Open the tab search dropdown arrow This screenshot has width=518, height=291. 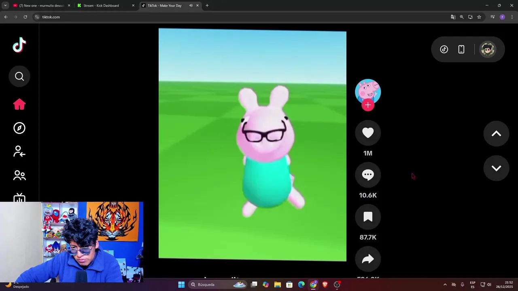pos(5,6)
